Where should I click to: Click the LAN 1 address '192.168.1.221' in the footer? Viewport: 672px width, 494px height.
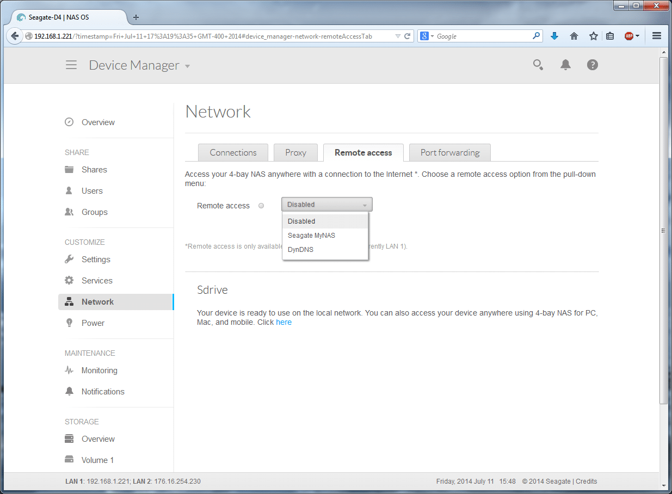click(x=109, y=481)
